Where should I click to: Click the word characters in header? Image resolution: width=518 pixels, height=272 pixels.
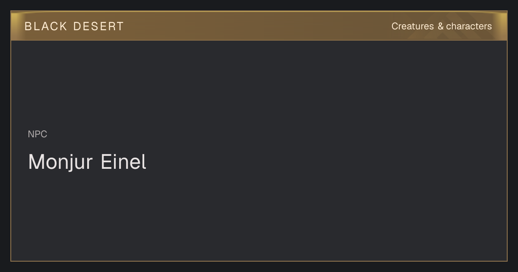469,26
